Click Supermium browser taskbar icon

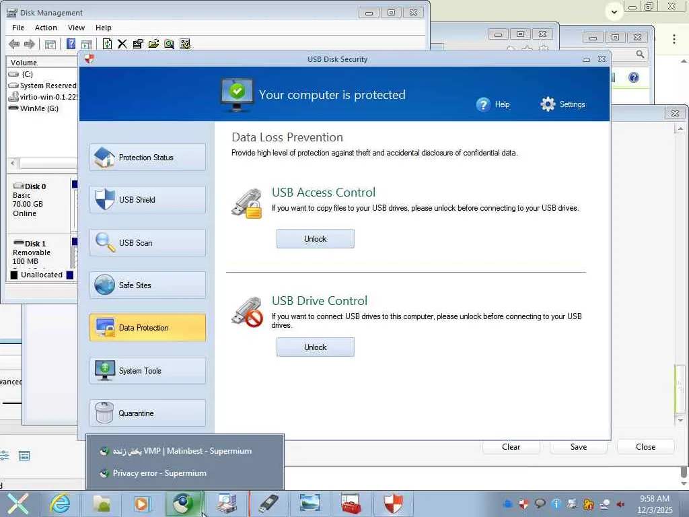tap(183, 504)
